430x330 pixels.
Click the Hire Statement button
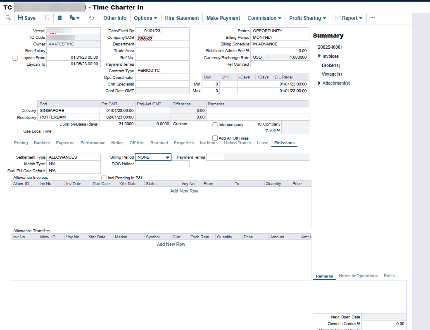[182, 18]
